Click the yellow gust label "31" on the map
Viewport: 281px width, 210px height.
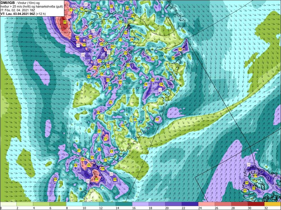126,32
